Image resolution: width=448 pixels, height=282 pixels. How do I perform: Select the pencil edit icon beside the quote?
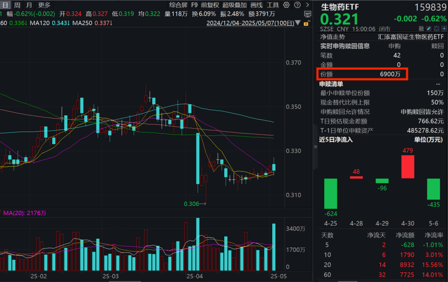(x=429, y=28)
